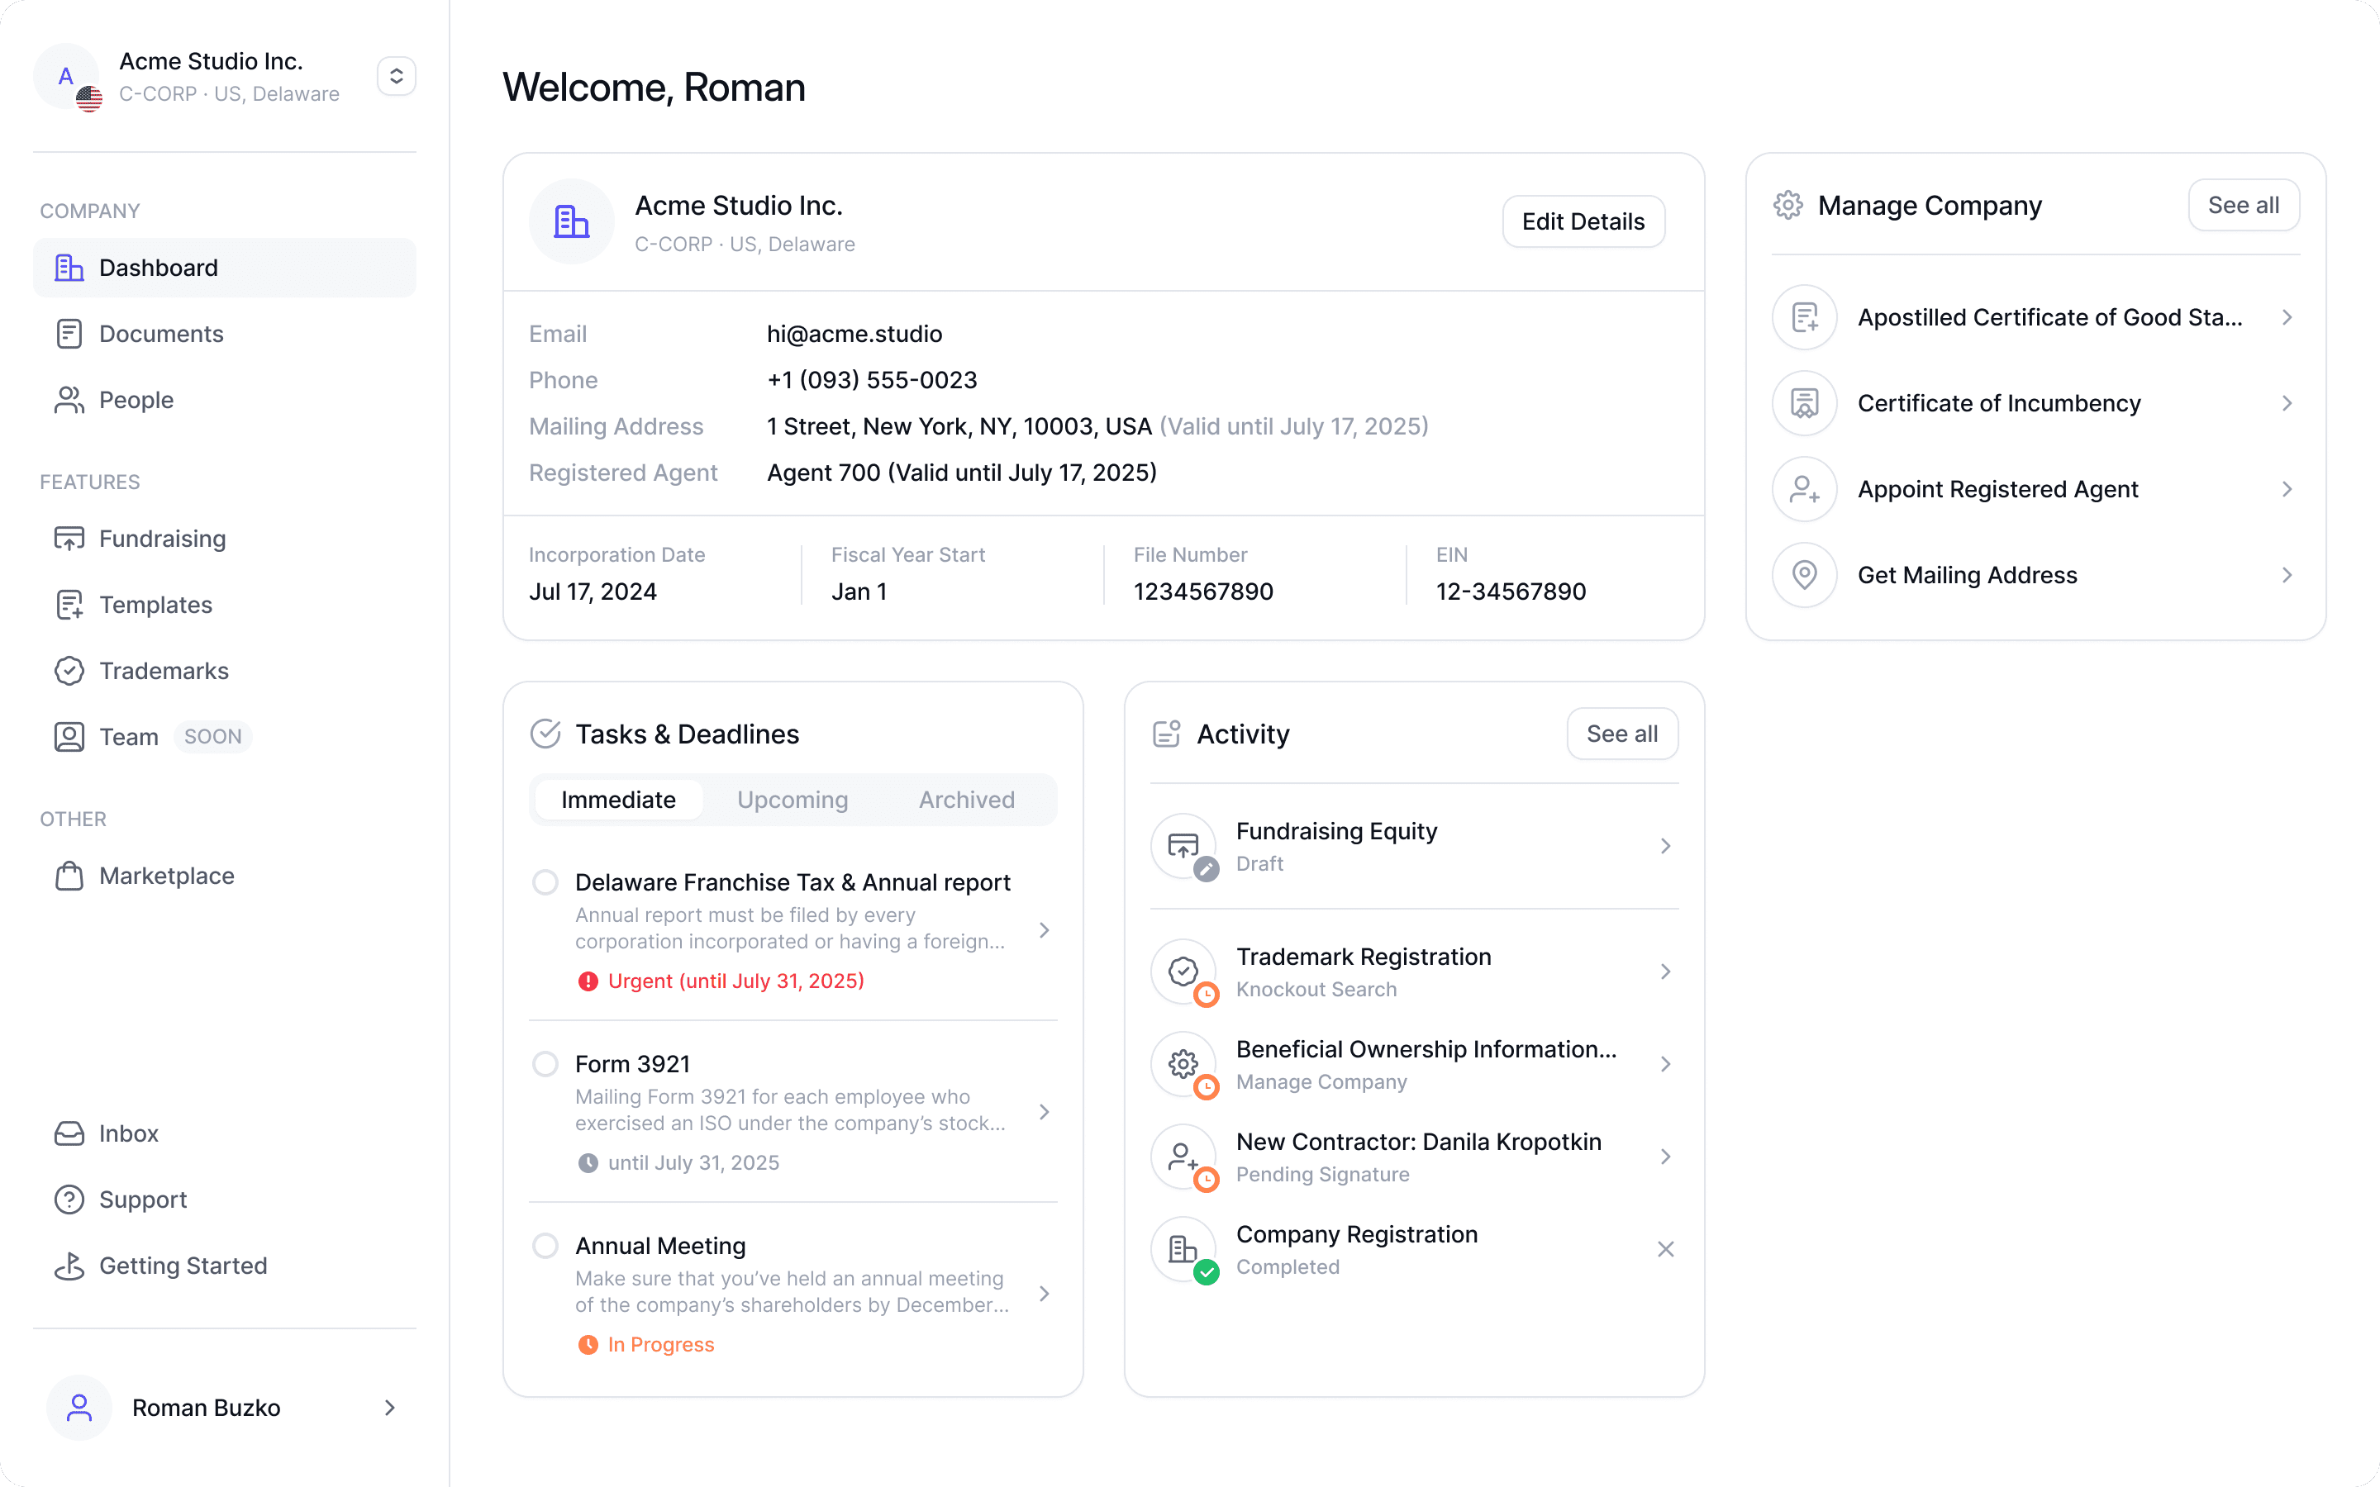Click the Edit Details button
Screen dimensions: 2380x1487
point(1583,221)
